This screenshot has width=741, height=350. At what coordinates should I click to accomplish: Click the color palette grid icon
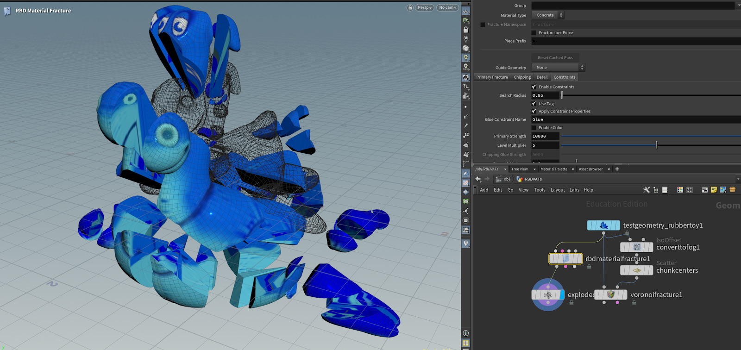[x=680, y=190]
